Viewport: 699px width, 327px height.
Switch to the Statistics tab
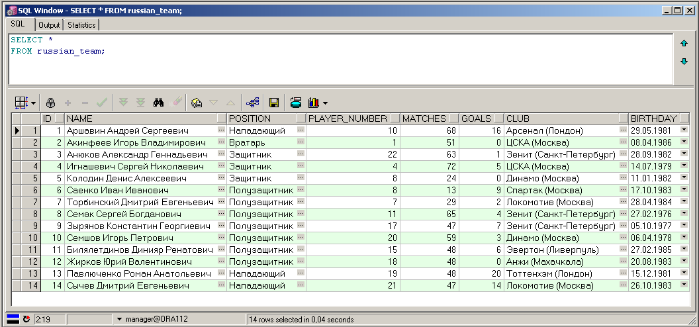(x=81, y=24)
